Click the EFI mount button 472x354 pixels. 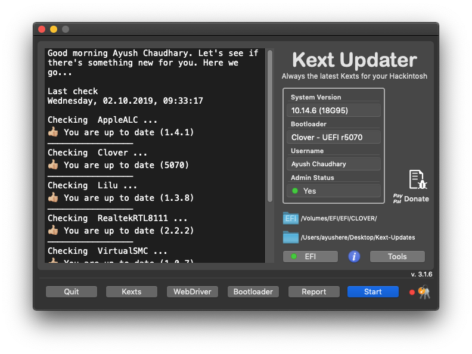point(310,256)
